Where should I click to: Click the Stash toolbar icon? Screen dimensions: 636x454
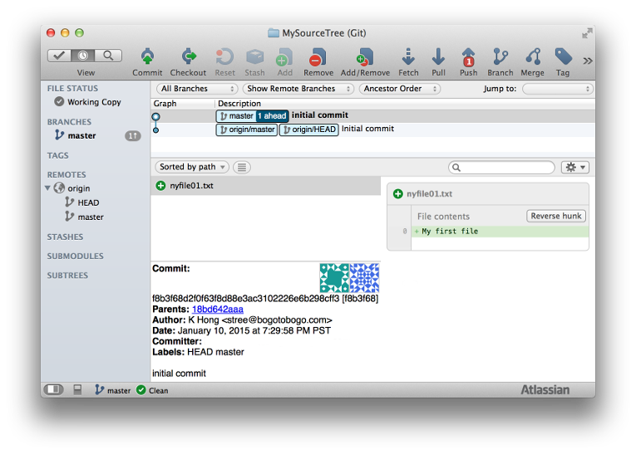(x=254, y=56)
